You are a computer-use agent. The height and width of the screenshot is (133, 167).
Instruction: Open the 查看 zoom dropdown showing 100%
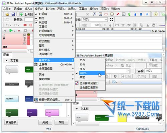[x=95, y=19]
